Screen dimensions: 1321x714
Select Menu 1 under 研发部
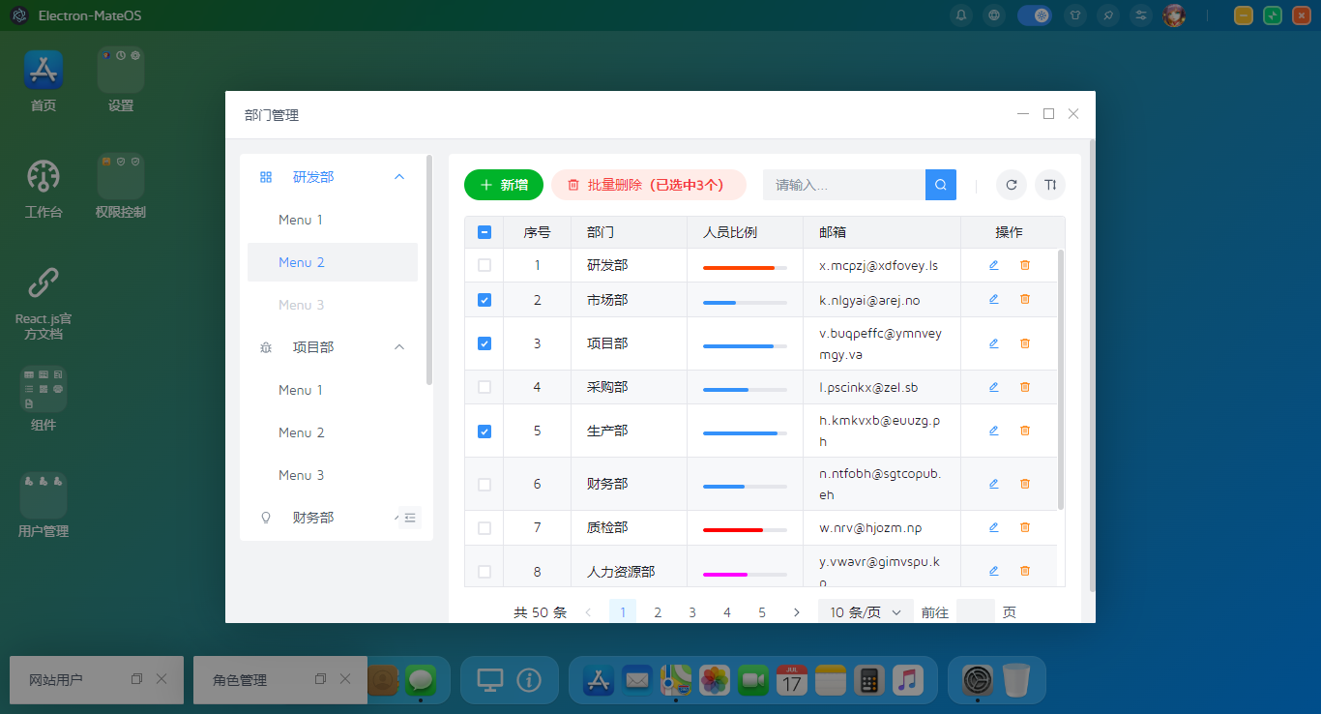301,220
